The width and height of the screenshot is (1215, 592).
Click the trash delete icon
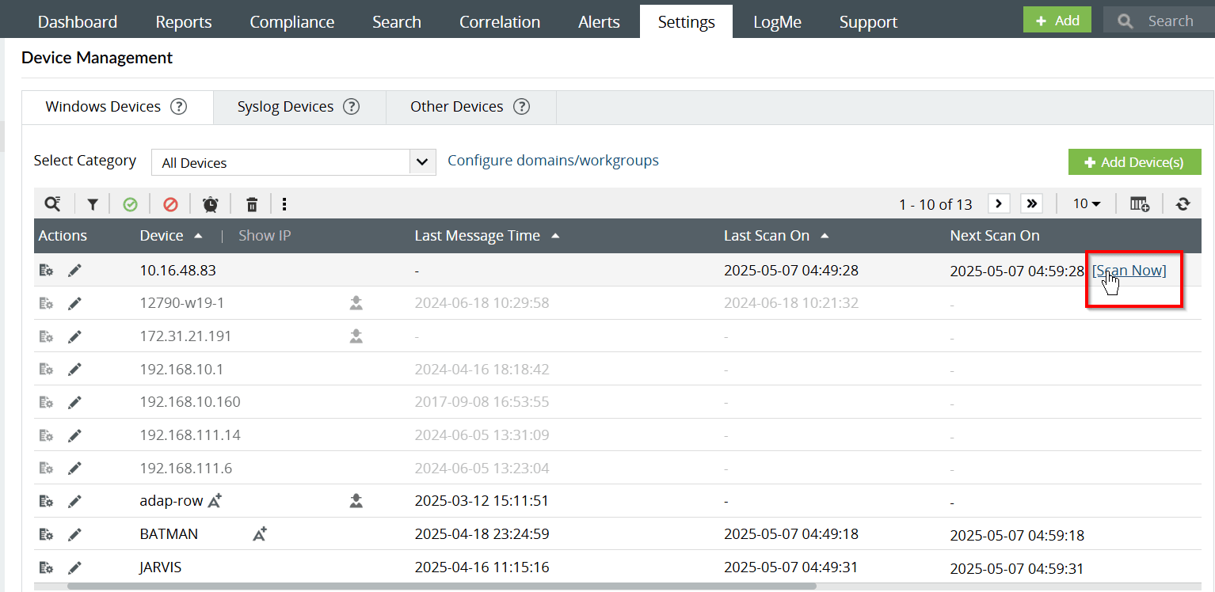click(252, 204)
